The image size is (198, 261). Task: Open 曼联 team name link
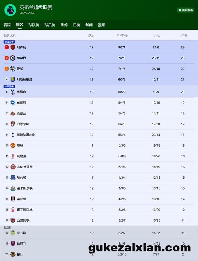[20, 146]
